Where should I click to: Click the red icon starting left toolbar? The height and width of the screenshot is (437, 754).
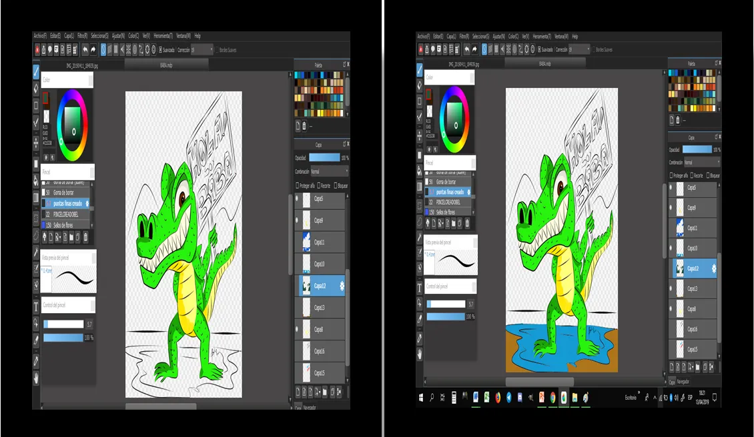[x=37, y=49]
